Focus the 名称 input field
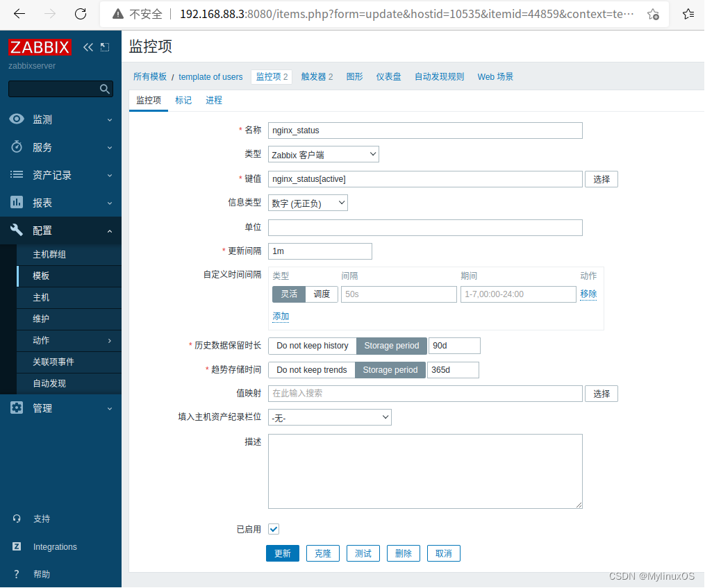Screen dimensions: 705x588 (425, 131)
